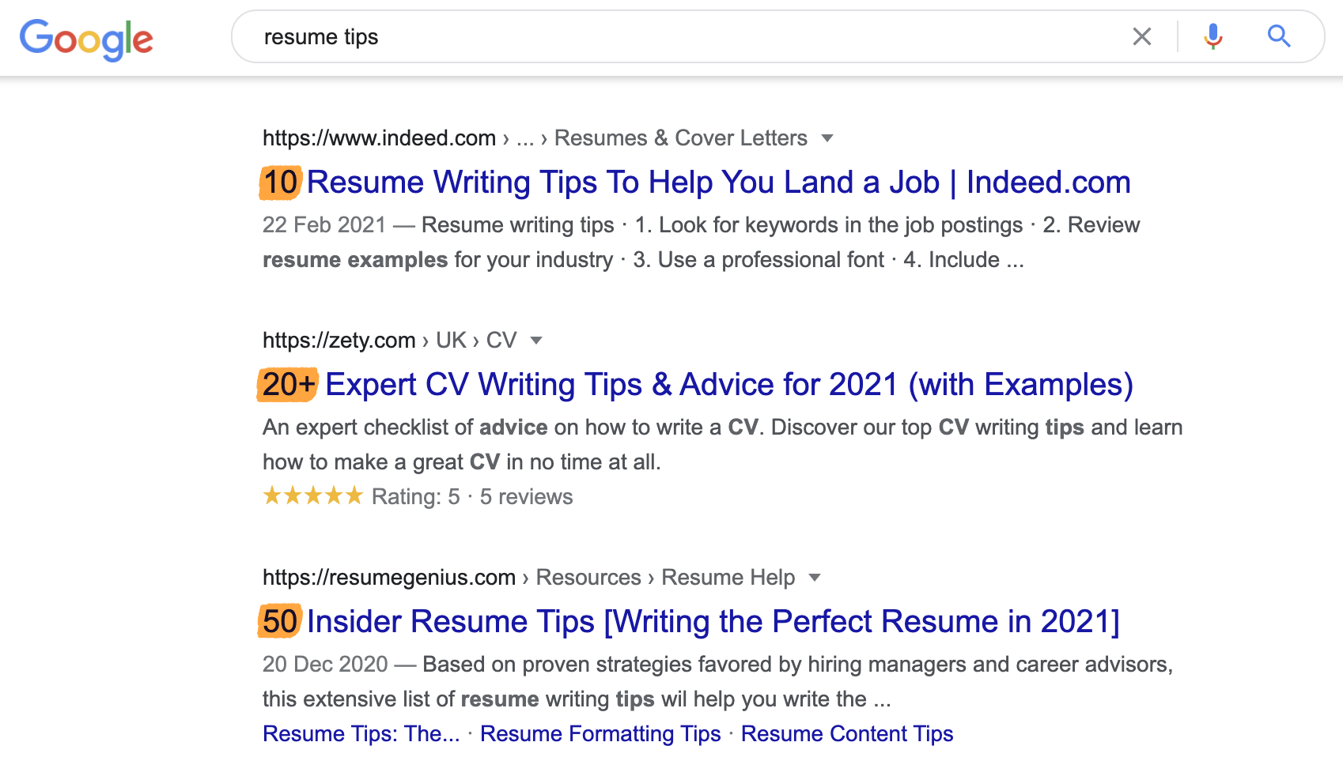Click the https://zety.com URL text
This screenshot has width=1343, height=776.
pos(339,341)
